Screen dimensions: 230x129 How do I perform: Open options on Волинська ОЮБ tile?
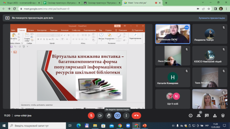[186, 27]
